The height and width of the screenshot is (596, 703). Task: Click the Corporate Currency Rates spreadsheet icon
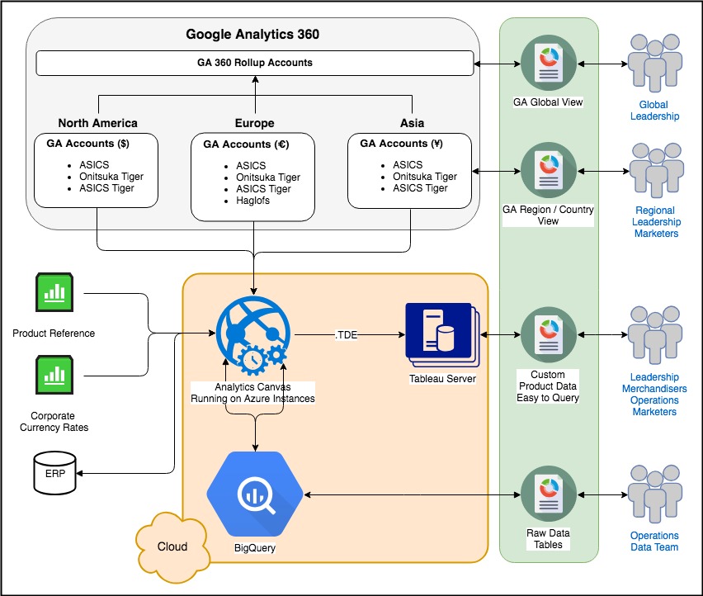click(54, 375)
